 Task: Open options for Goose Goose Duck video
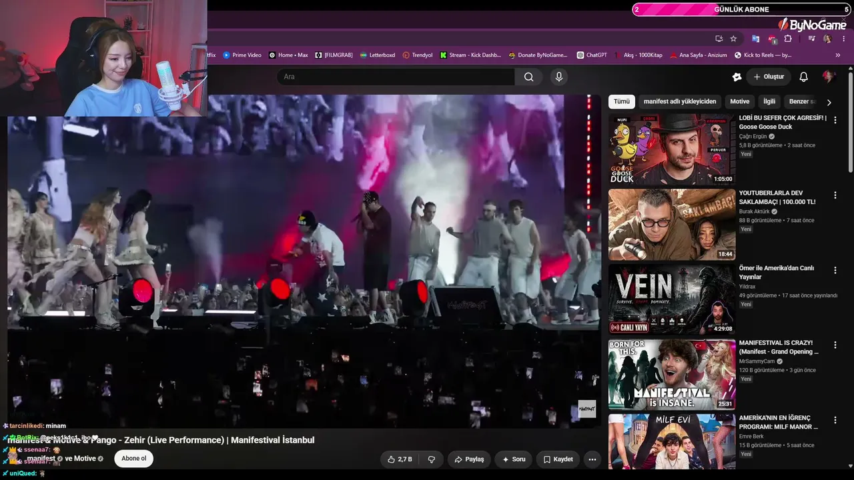coord(835,120)
